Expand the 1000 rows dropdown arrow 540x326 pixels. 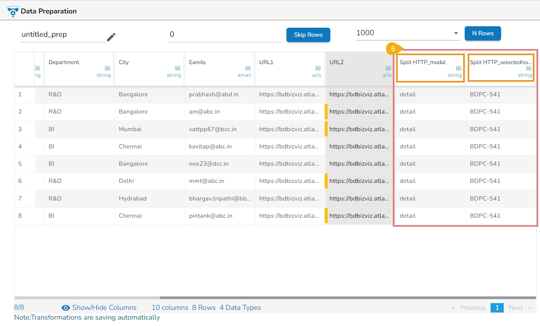point(456,33)
